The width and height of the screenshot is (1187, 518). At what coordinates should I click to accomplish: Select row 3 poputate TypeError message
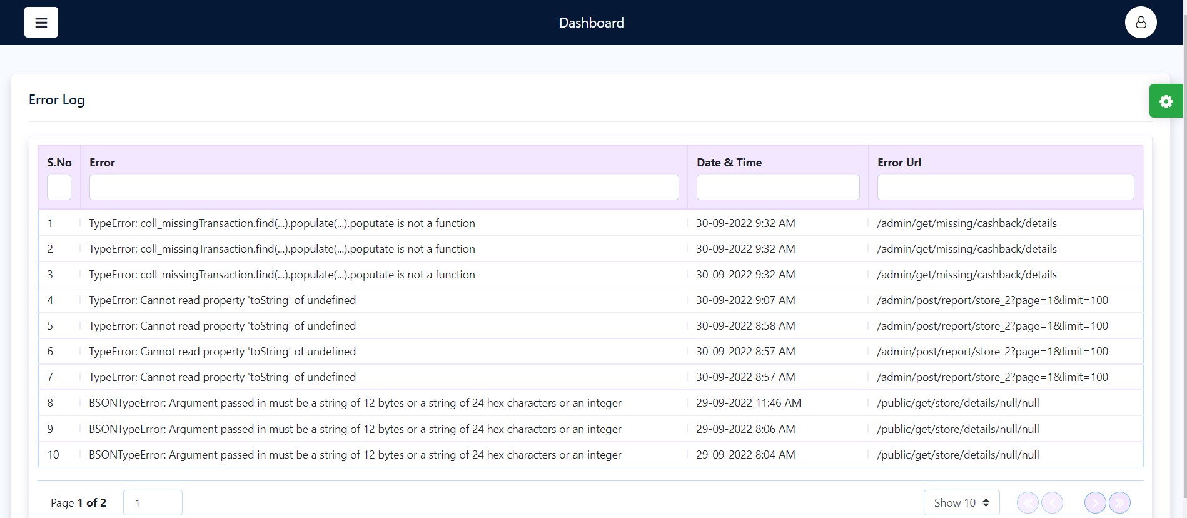[x=282, y=275]
